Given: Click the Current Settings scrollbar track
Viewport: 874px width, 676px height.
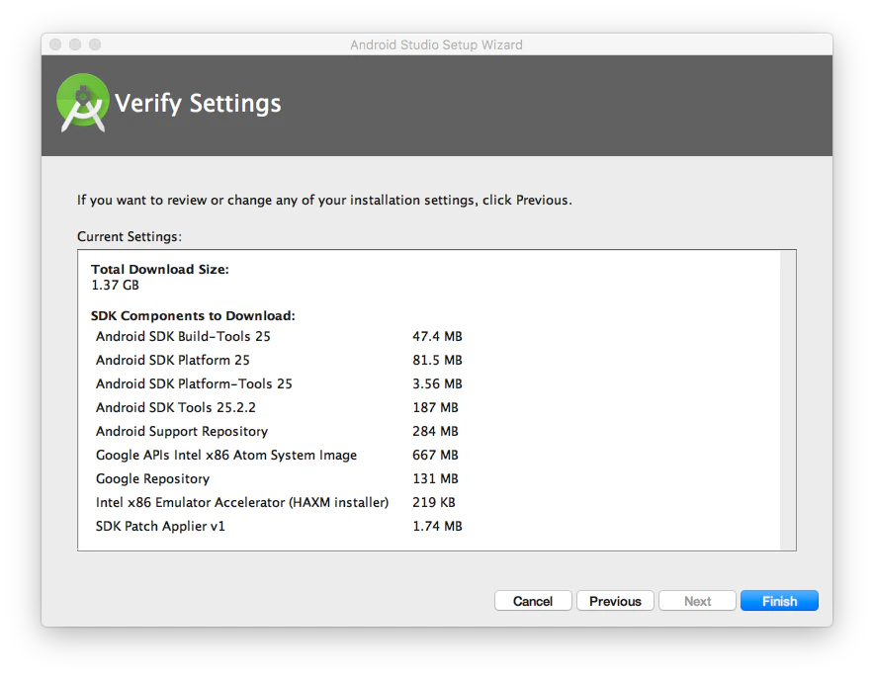Looking at the screenshot, I should pos(788,400).
